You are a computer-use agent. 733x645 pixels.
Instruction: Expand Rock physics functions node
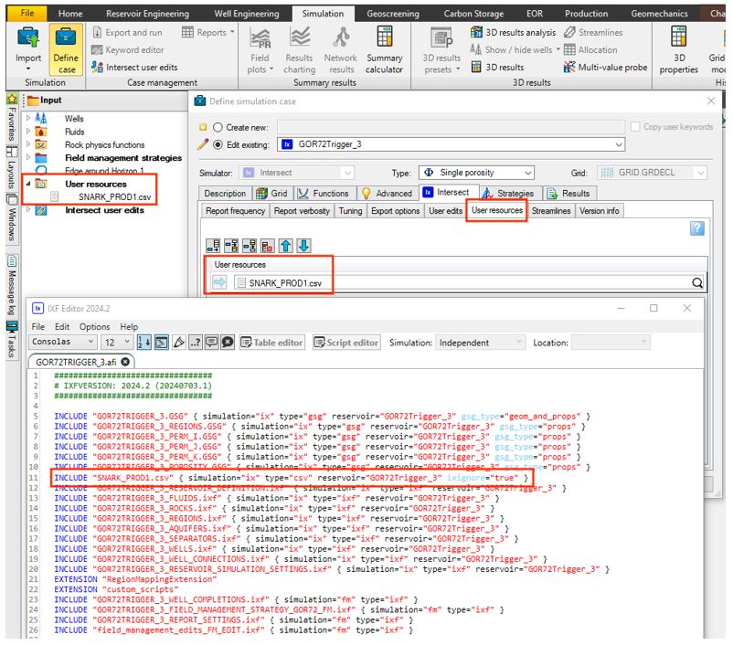(28, 144)
